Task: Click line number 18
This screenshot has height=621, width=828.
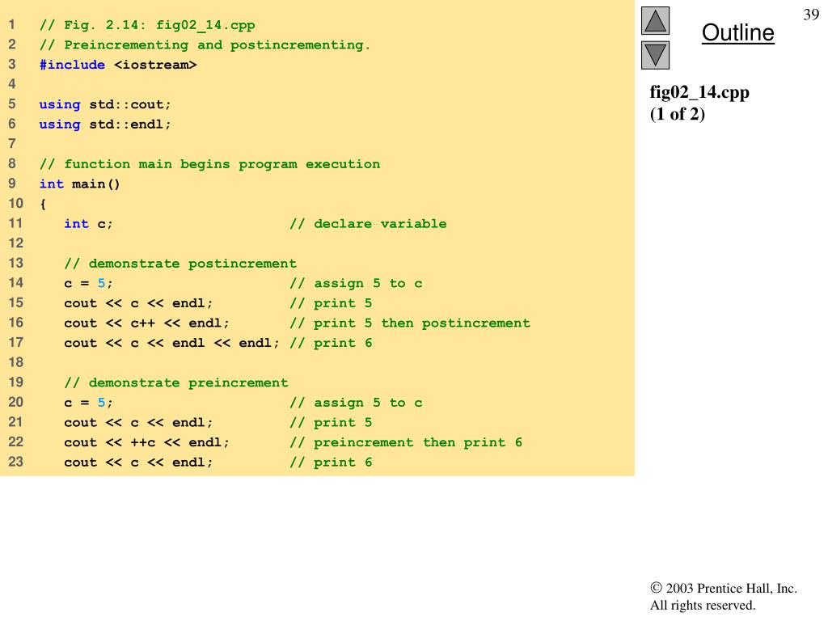Action: click(x=16, y=363)
